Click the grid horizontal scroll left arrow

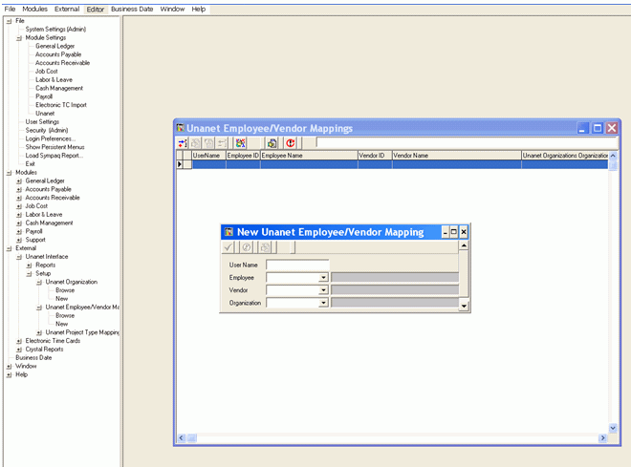coord(182,438)
